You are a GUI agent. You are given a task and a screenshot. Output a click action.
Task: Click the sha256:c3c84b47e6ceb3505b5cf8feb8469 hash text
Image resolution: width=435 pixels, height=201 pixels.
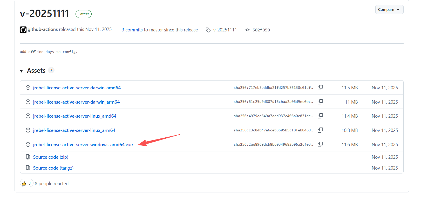[273, 130]
